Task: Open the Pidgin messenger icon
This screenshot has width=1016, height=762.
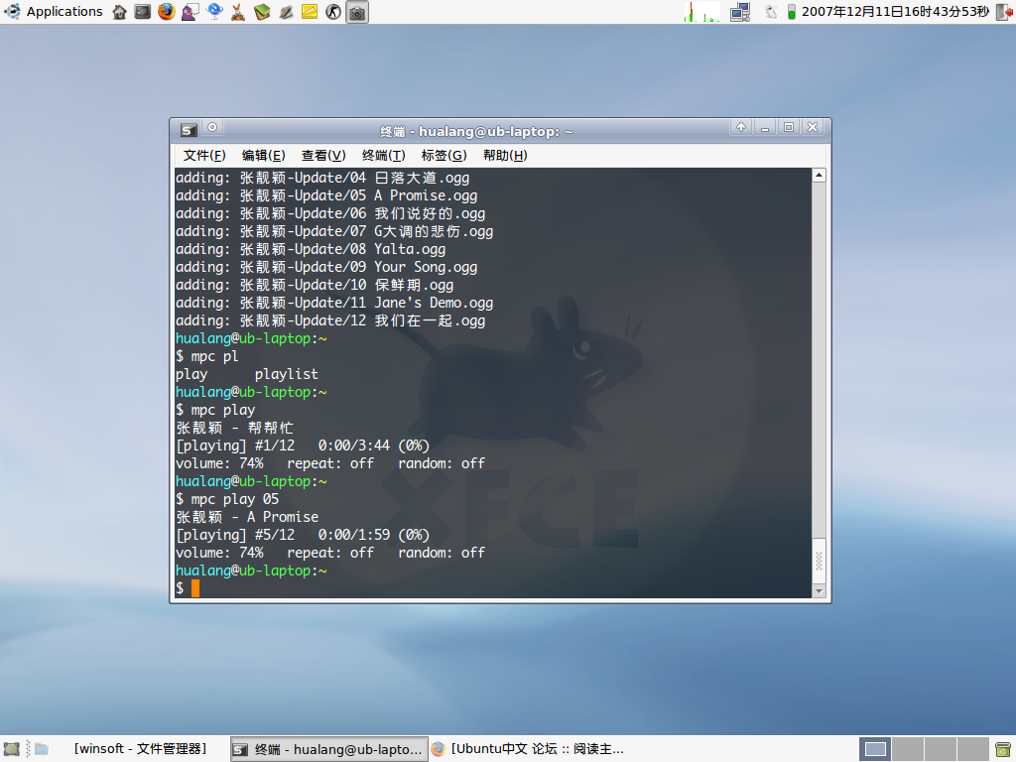Action: 190,12
